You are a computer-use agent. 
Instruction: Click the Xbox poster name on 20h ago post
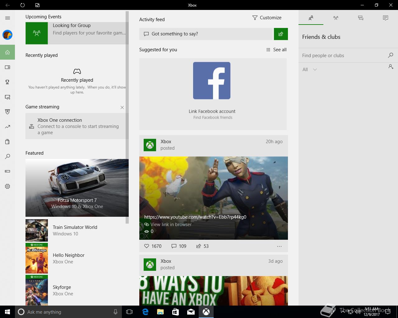click(x=166, y=142)
